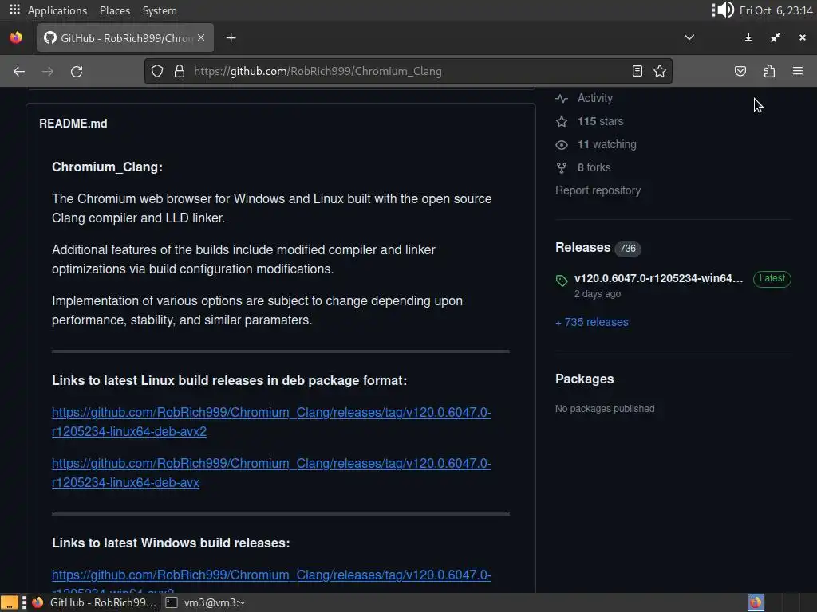This screenshot has height=612, width=817.
Task: Close the GitHub tab
Action: click(201, 37)
